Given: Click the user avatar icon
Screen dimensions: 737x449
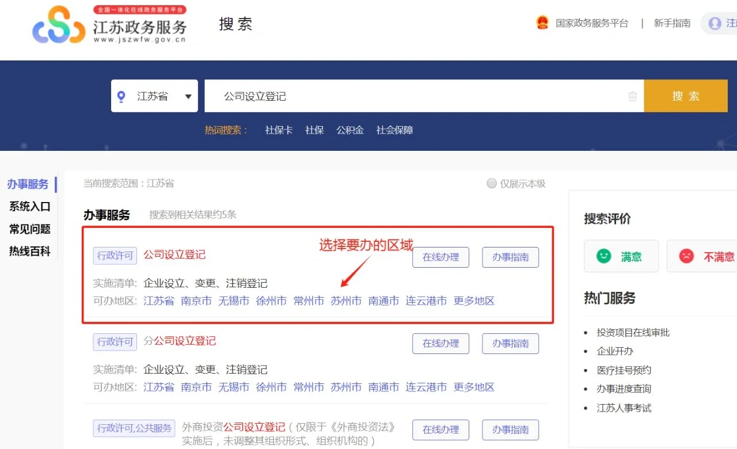Looking at the screenshot, I should pyautogui.click(x=715, y=24).
